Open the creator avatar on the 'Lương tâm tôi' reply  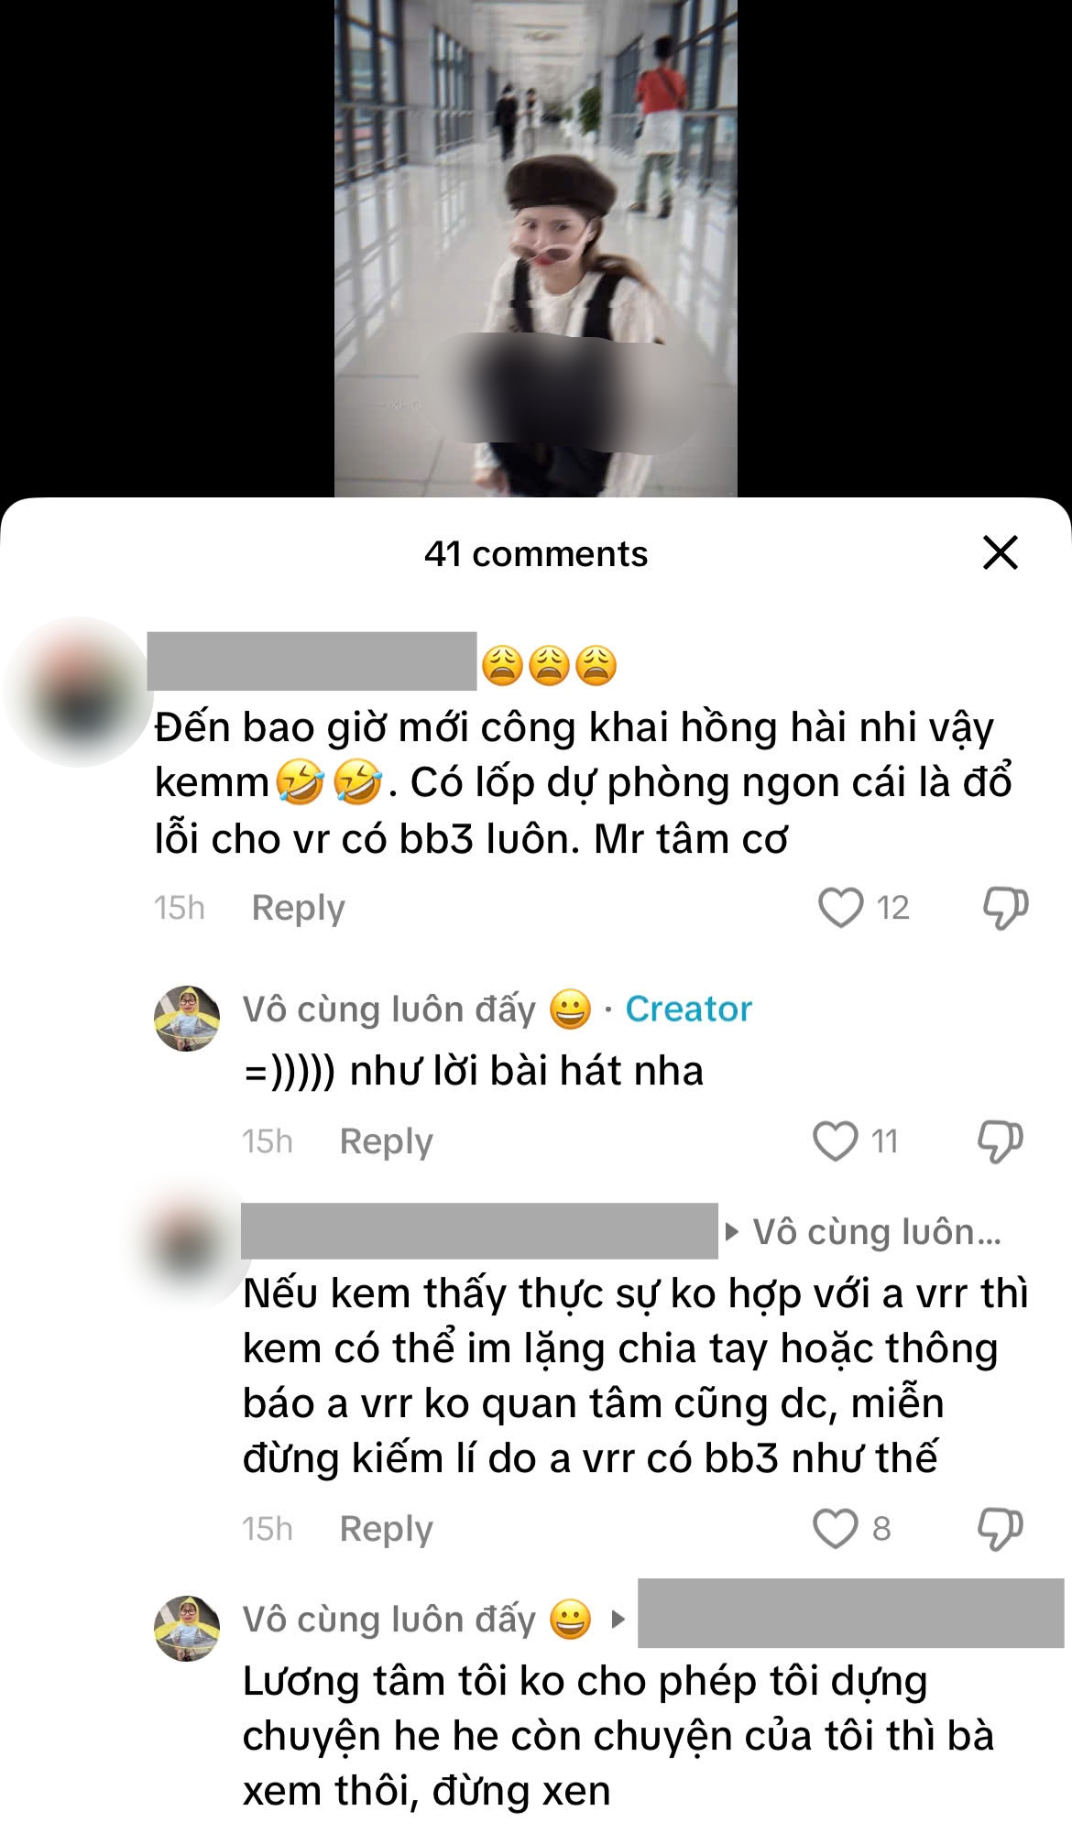point(187,1629)
